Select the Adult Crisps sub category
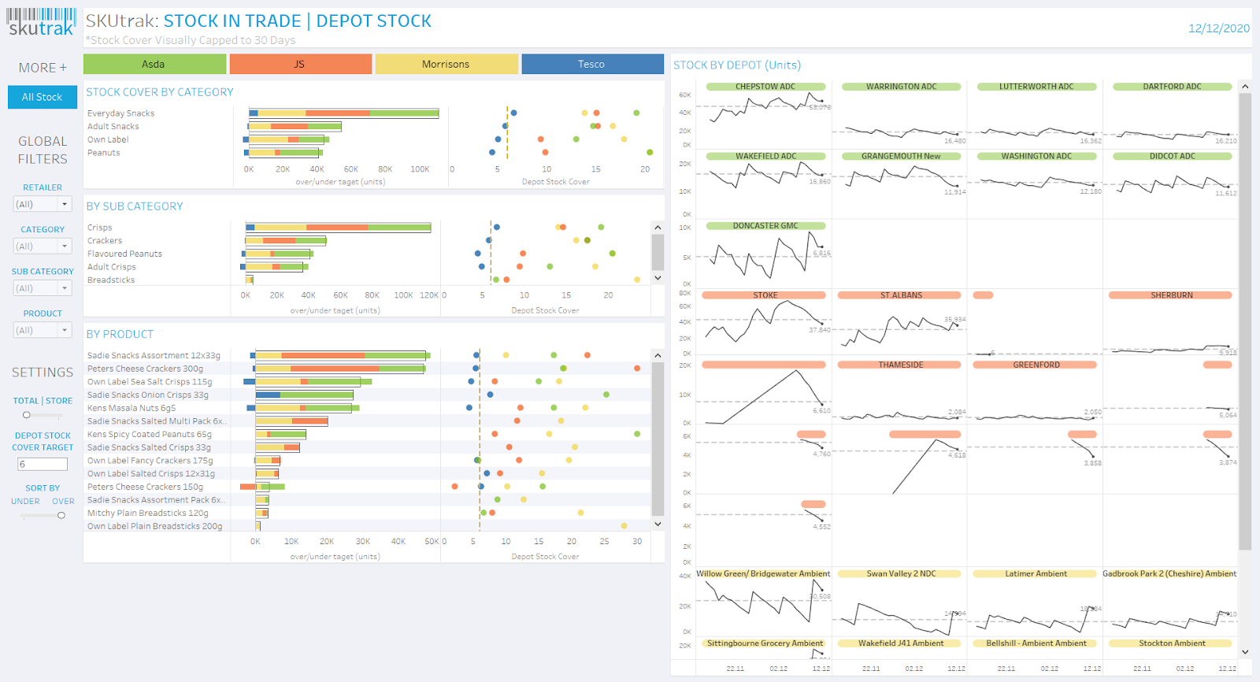The height and width of the screenshot is (682, 1260). [112, 267]
